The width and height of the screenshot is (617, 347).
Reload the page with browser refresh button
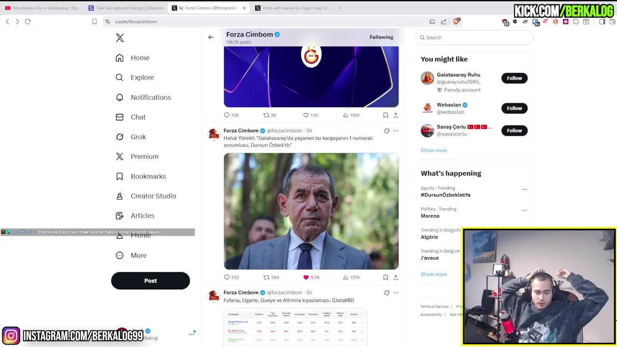pos(27,22)
